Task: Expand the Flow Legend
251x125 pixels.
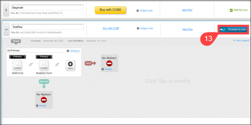Action: (241, 40)
